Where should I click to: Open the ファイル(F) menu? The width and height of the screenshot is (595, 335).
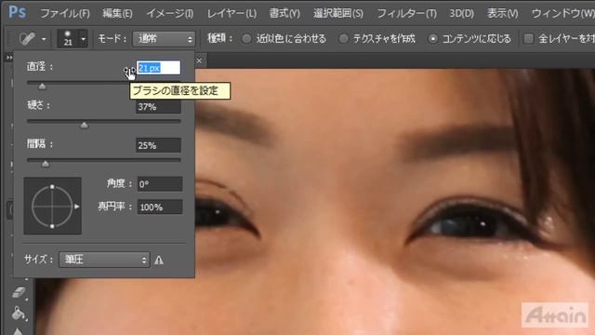point(65,14)
